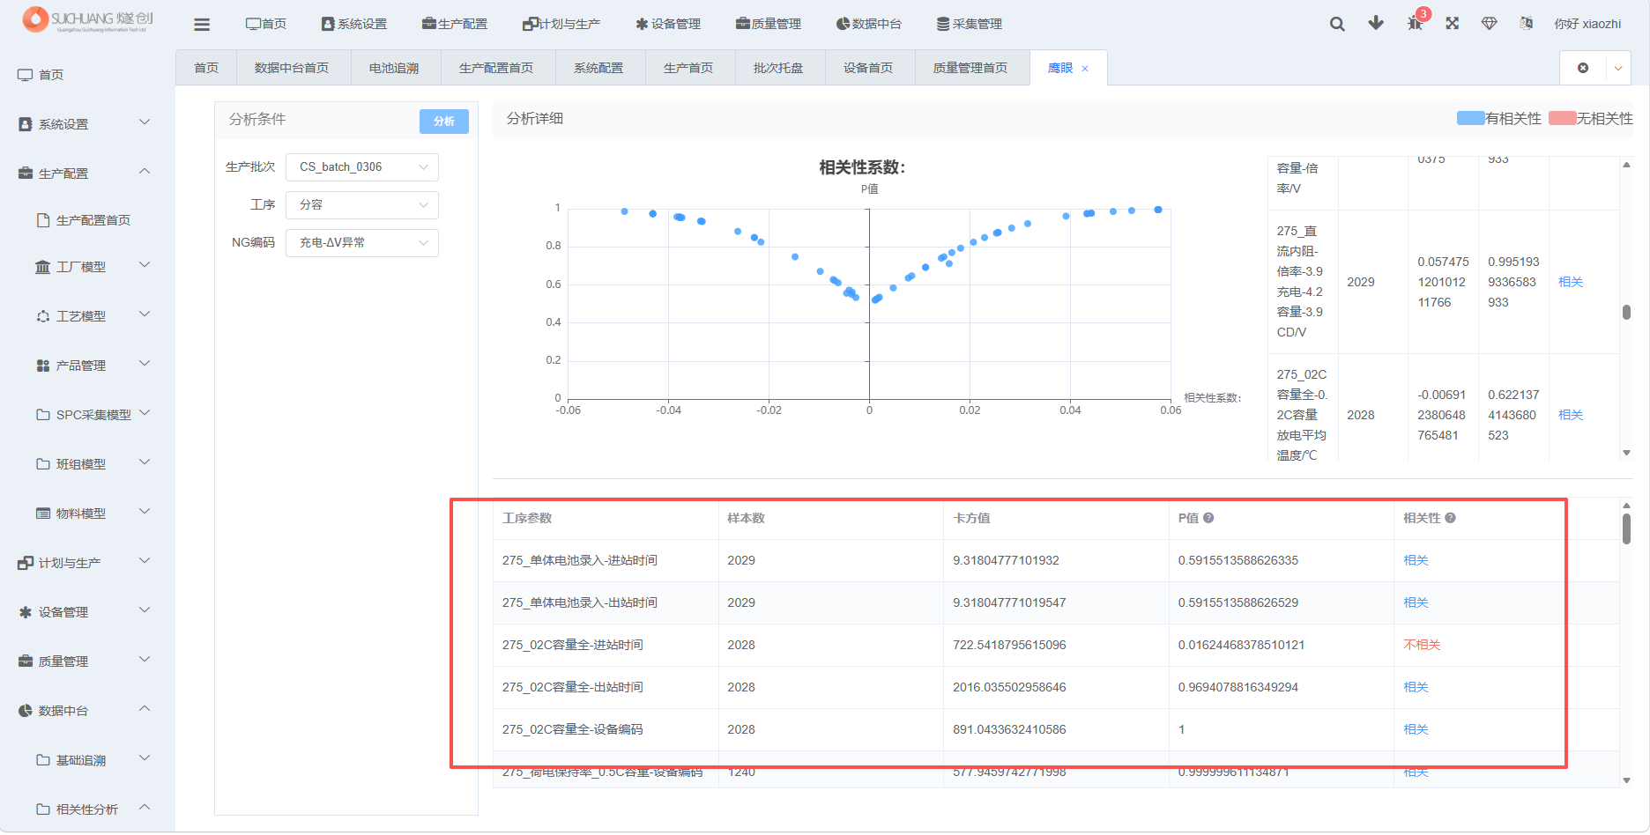
Task: Open NG编码 dropdown 充电-ΔV异常
Action: coord(362,243)
